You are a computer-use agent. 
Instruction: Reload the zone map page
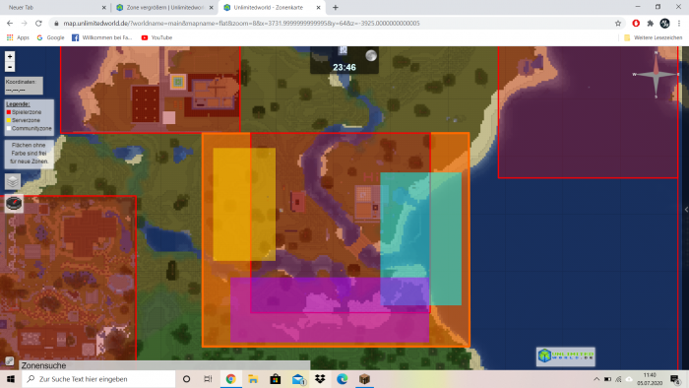point(38,24)
